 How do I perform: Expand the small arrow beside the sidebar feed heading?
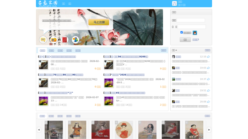(x=176, y=50)
